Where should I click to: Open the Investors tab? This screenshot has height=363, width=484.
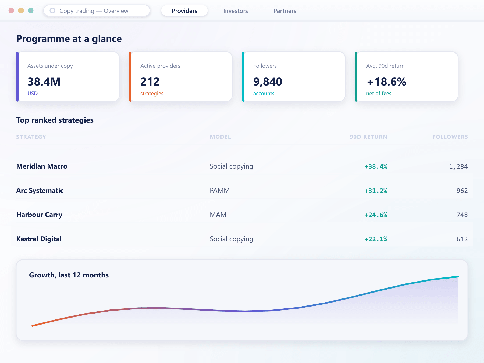[x=236, y=11]
